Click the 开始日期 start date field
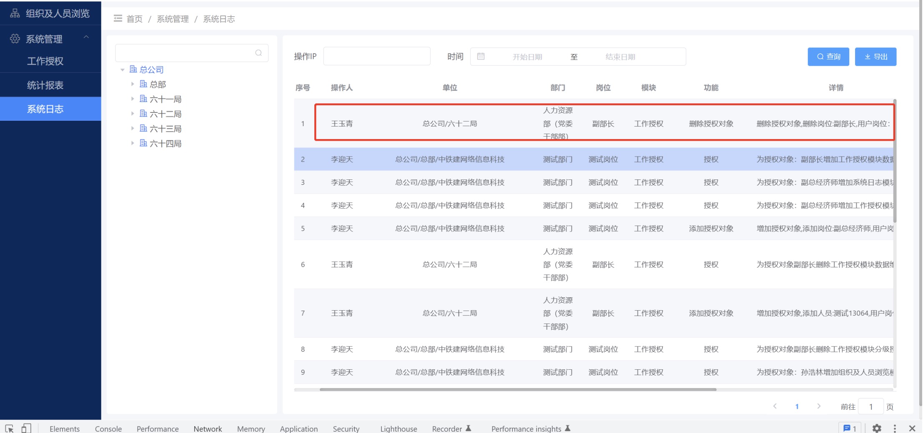 [x=527, y=57]
